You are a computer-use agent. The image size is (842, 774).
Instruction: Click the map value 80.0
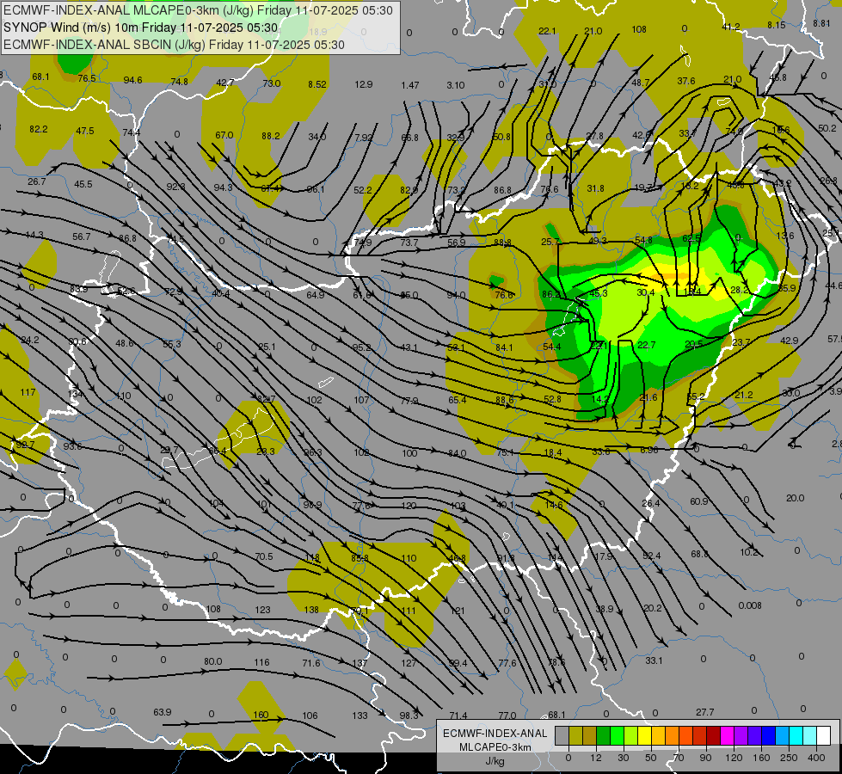point(212,661)
